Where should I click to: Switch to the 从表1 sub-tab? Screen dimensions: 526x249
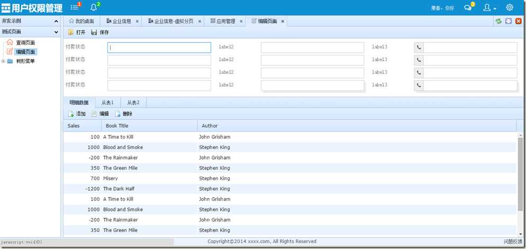click(x=107, y=103)
